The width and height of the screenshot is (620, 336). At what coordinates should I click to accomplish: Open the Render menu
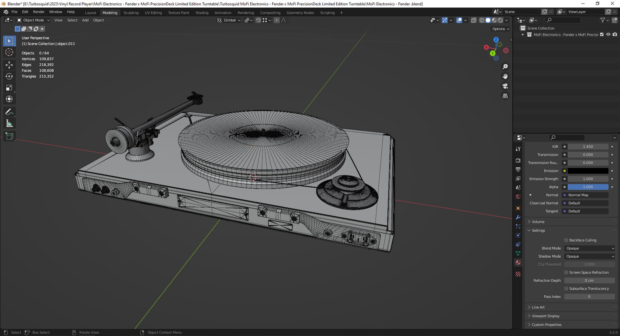click(39, 12)
